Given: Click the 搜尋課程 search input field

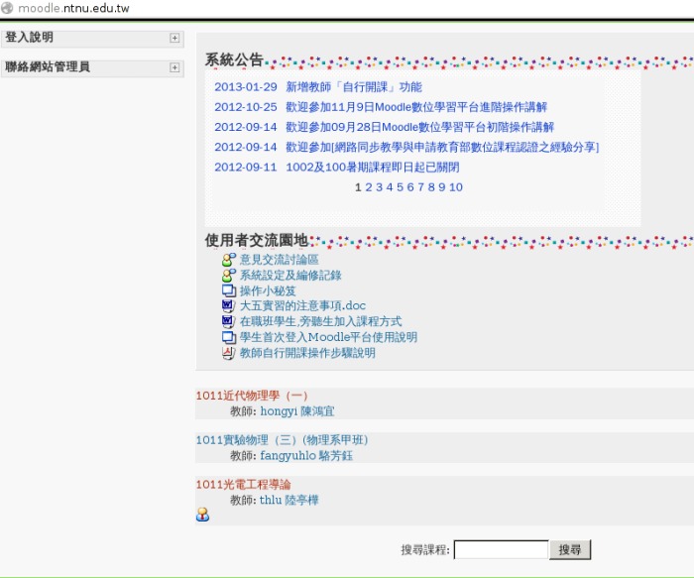Looking at the screenshot, I should [x=501, y=549].
